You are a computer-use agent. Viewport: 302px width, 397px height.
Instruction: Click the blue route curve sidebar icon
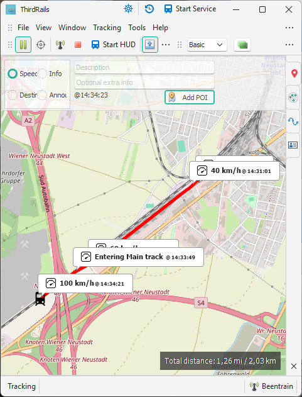293,121
